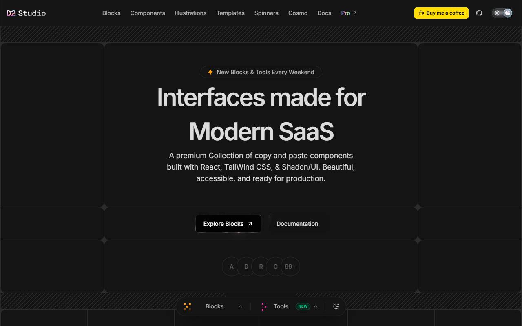522x326 pixels.
Task: Select the avatar labeled A
Action: click(x=232, y=267)
